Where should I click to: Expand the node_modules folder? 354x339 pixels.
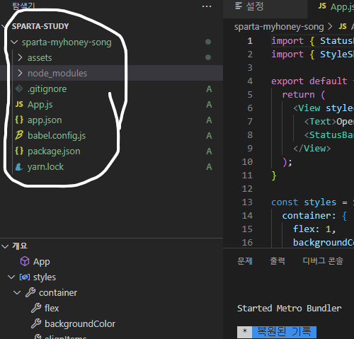point(20,73)
